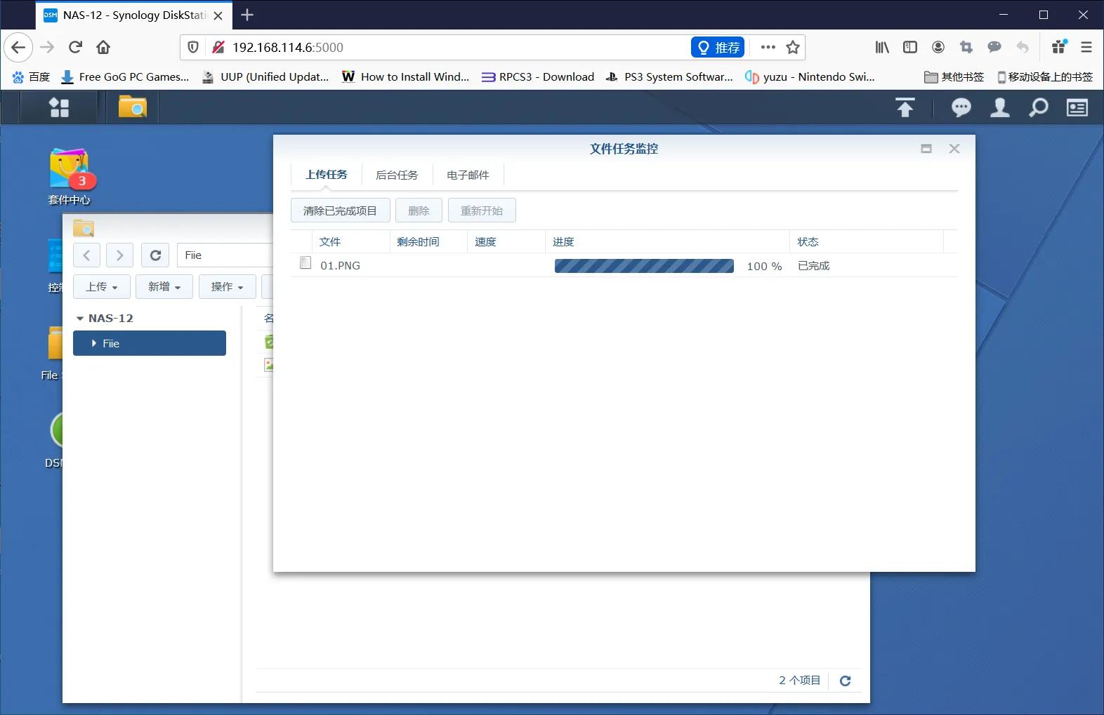
Task: Sort by 速度 column header
Action: pyautogui.click(x=485, y=241)
